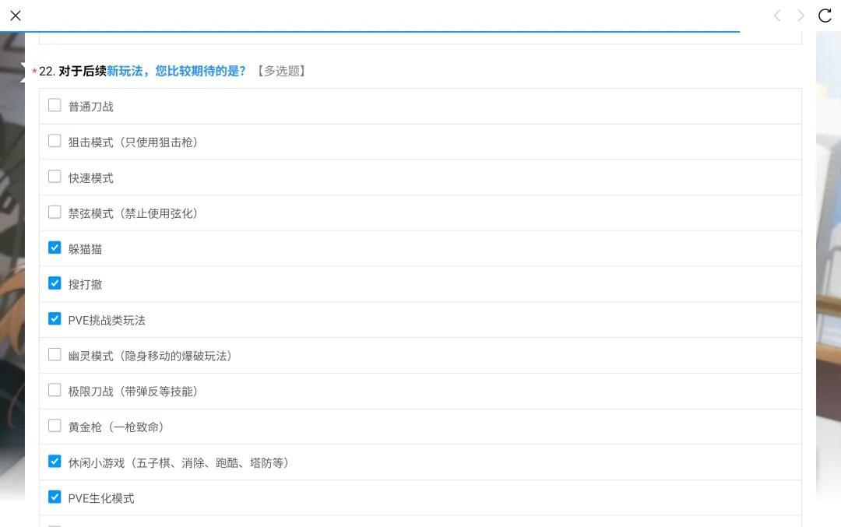
Task: Click the 新玩法 highlighted question text
Action: click(125, 71)
